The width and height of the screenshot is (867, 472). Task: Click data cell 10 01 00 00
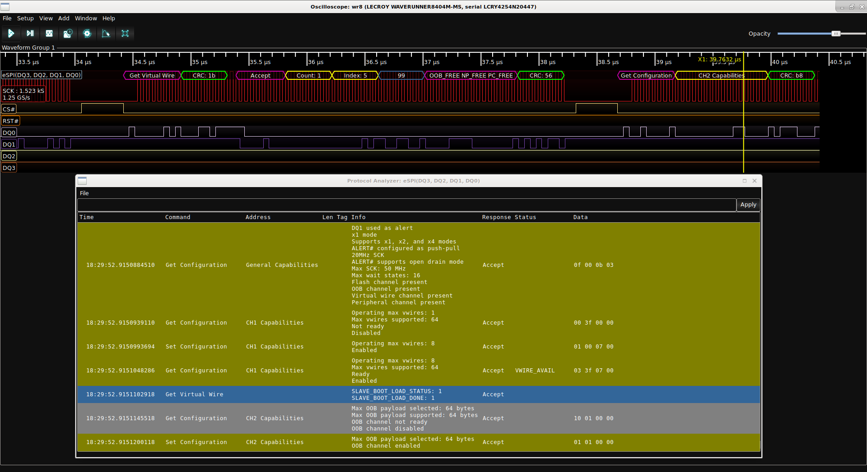[x=593, y=418]
